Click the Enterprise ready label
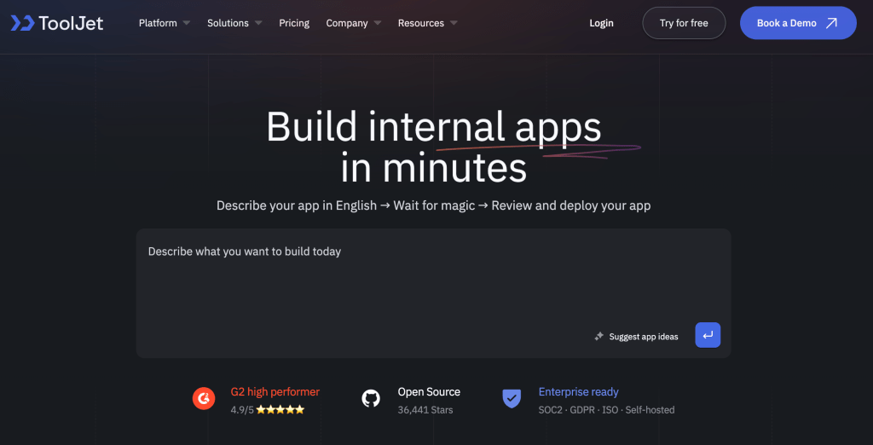The height and width of the screenshot is (445, 873). [x=579, y=391]
